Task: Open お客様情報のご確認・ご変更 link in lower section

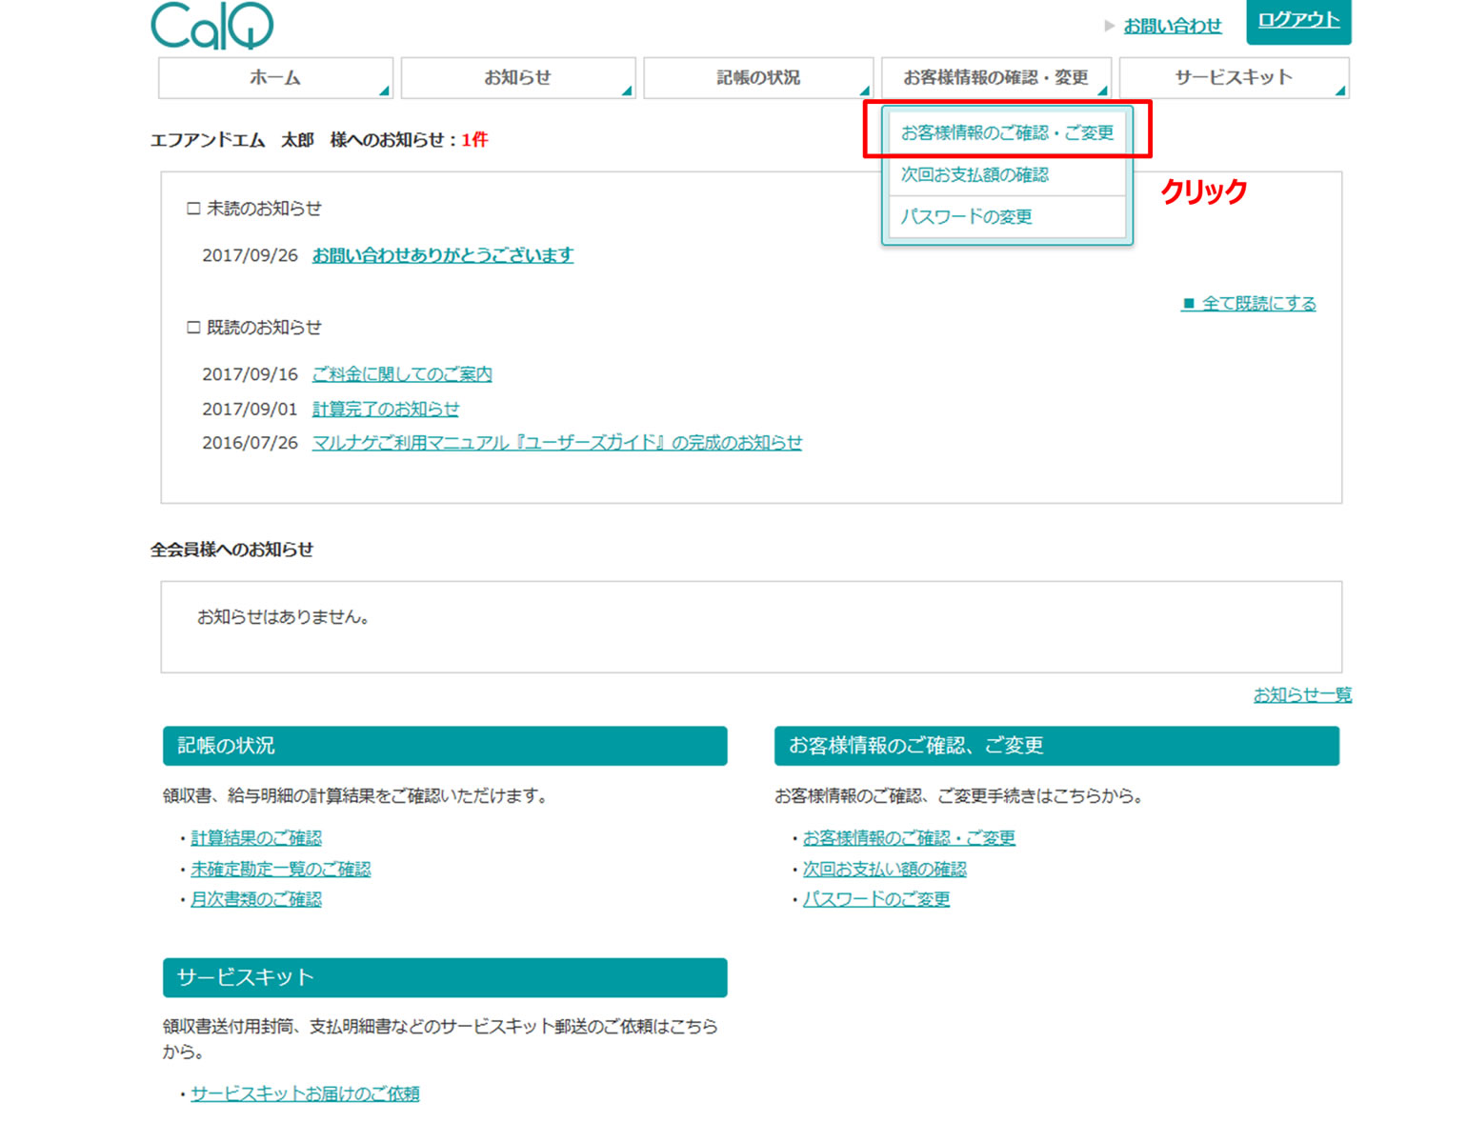Action: point(909,838)
